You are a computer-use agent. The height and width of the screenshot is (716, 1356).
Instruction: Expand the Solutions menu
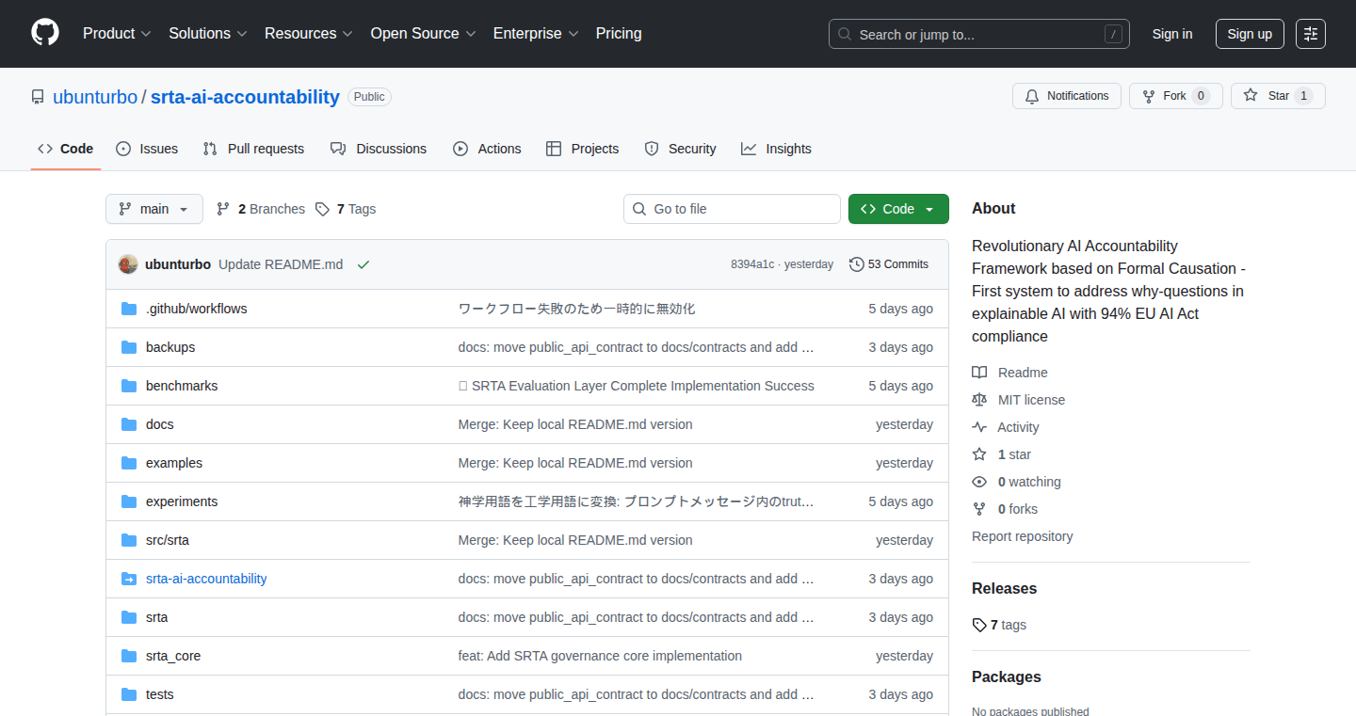click(208, 34)
